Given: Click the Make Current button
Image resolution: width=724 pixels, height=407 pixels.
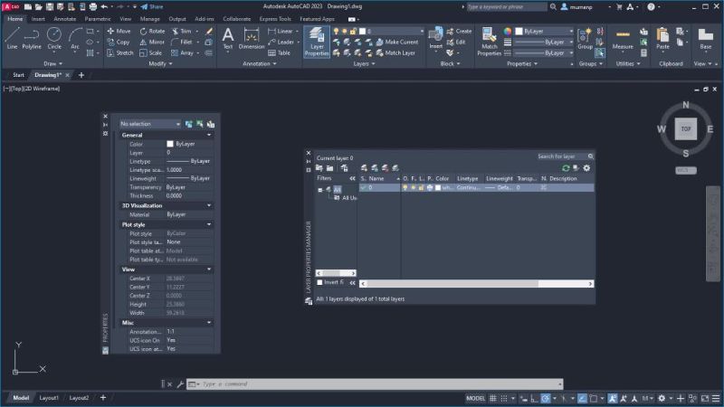Looking at the screenshot, I should tap(397, 42).
